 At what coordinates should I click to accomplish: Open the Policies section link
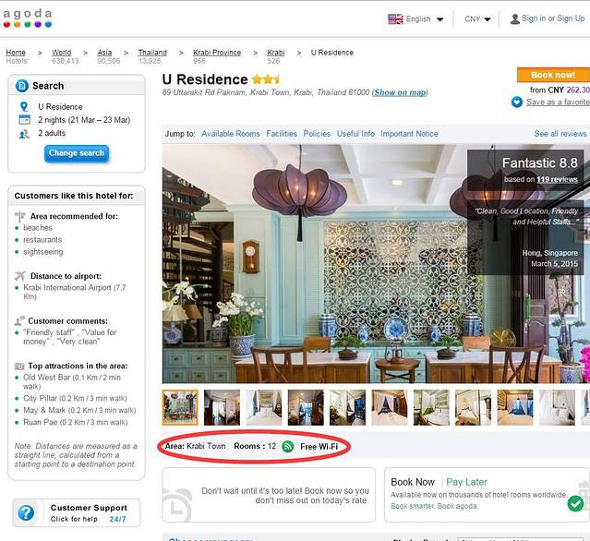317,134
